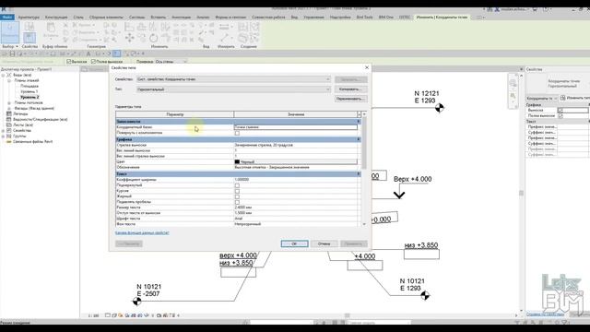This screenshot has width=590, height=332.
Task: Enable Показать пробелы checkbox in dialog
Action: [237, 202]
